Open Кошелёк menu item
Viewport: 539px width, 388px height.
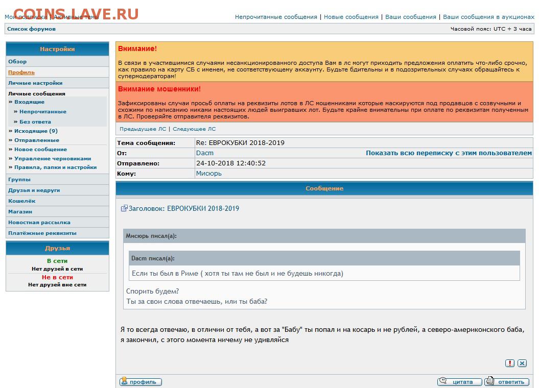tap(57, 201)
